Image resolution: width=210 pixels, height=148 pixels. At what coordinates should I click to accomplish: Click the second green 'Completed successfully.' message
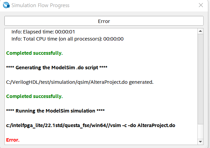click(x=34, y=96)
